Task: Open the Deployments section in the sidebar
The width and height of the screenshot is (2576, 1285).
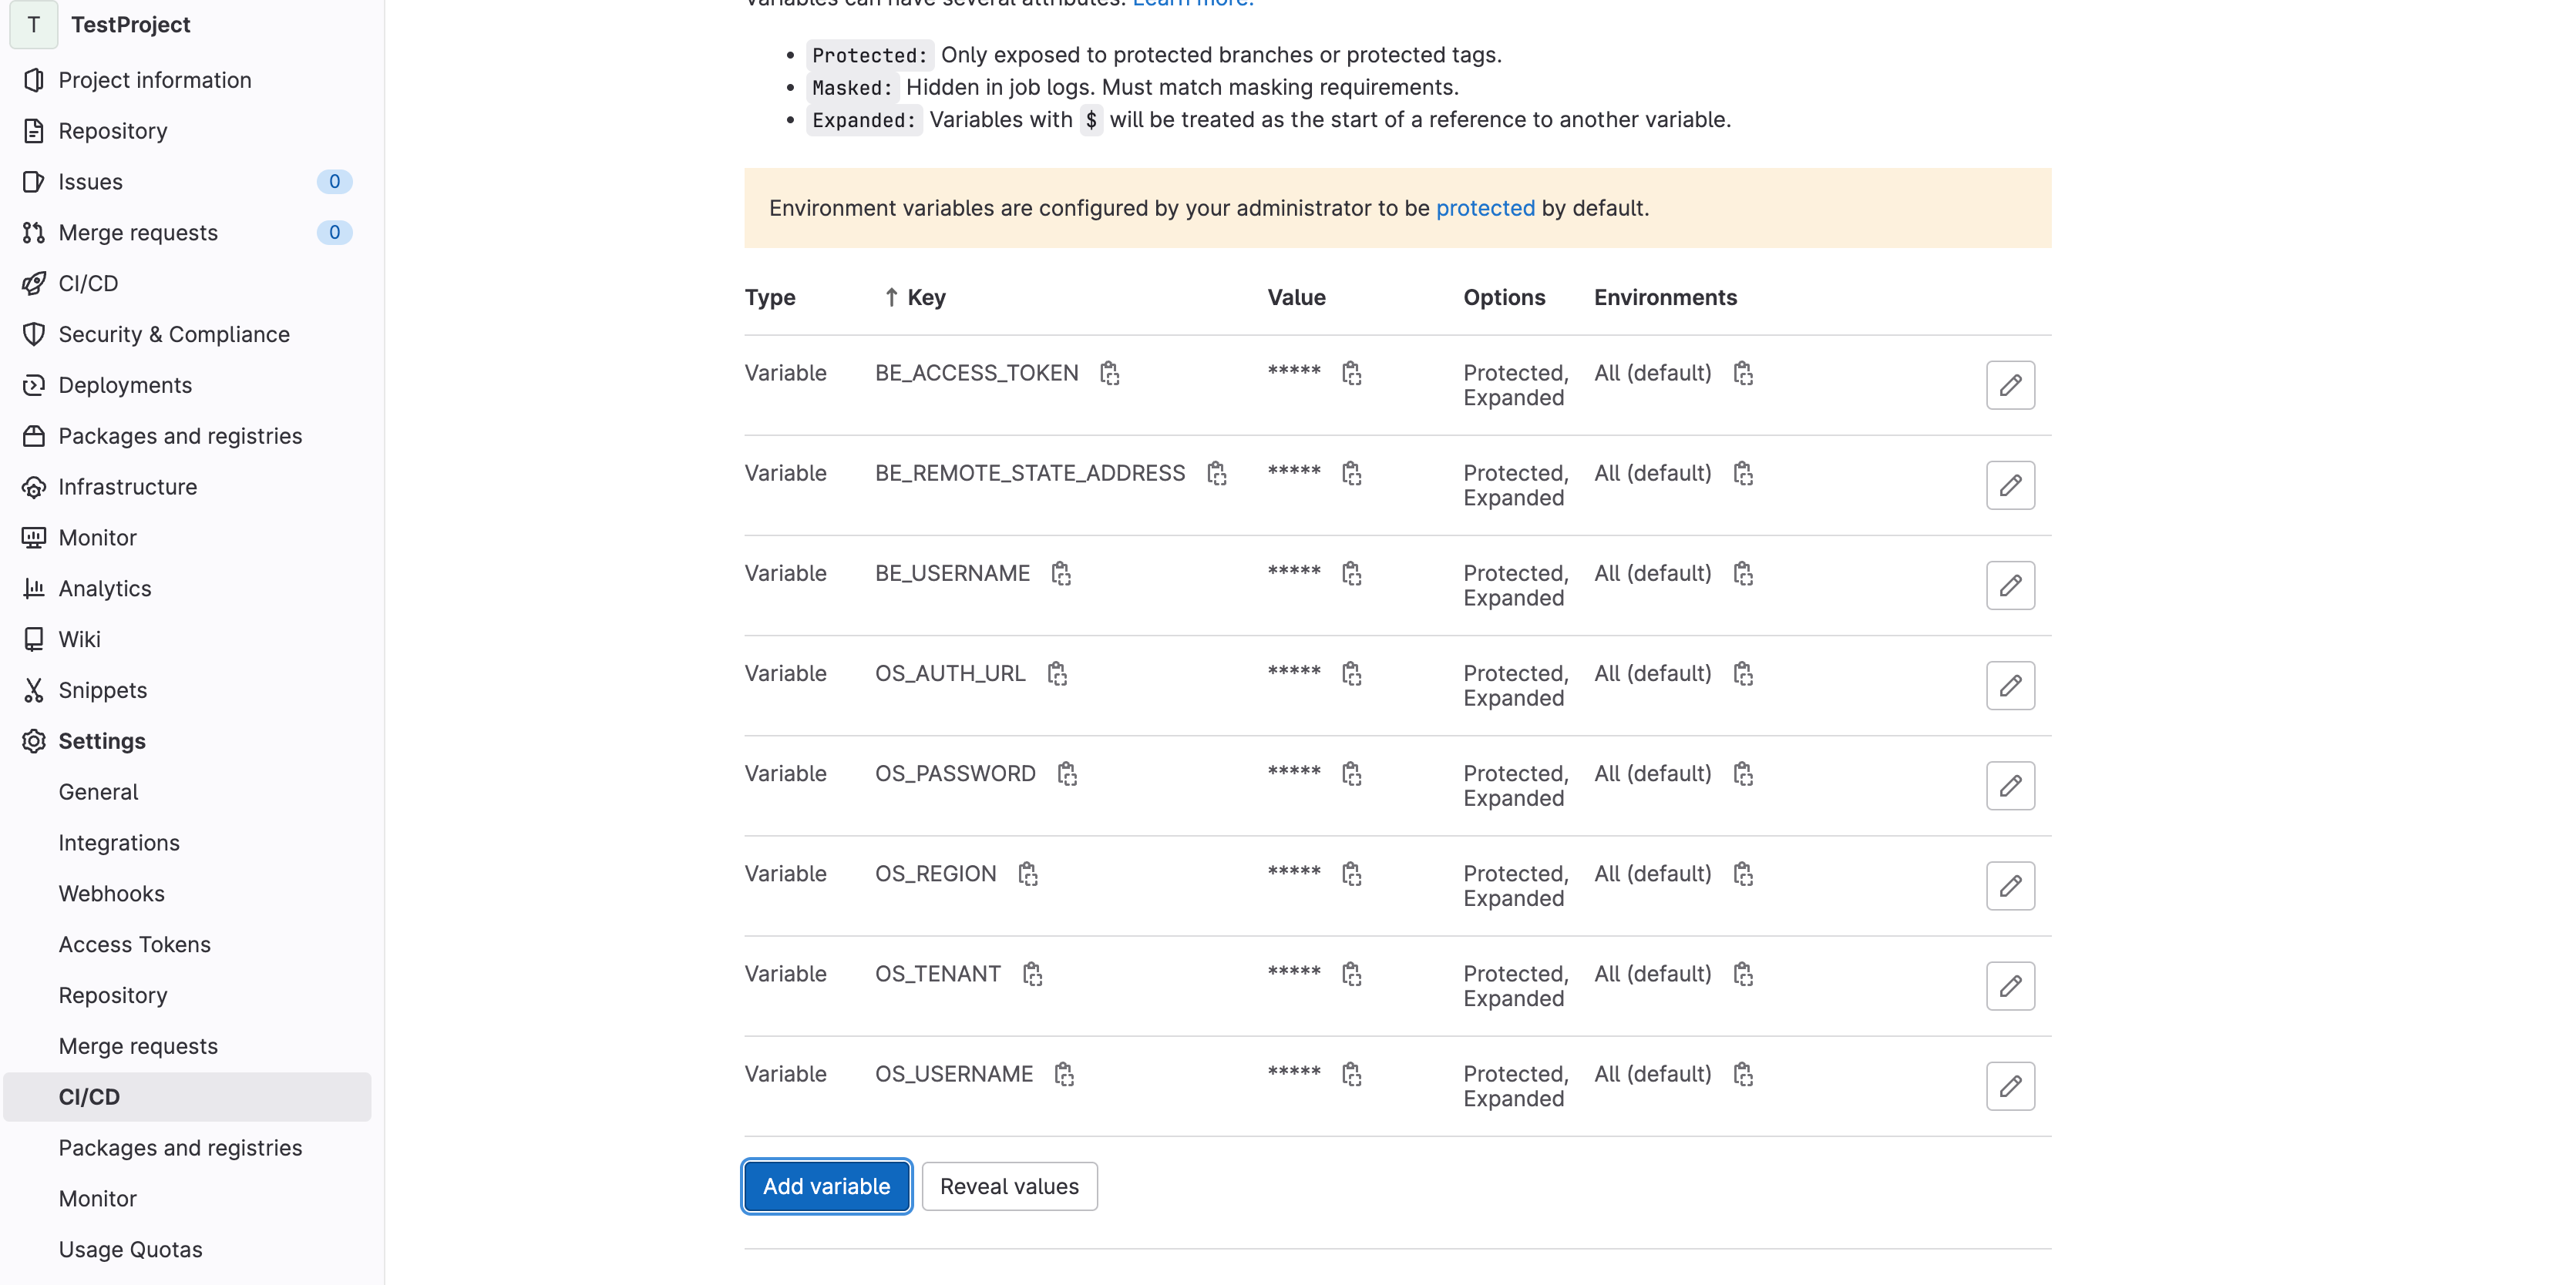Action: click(125, 384)
